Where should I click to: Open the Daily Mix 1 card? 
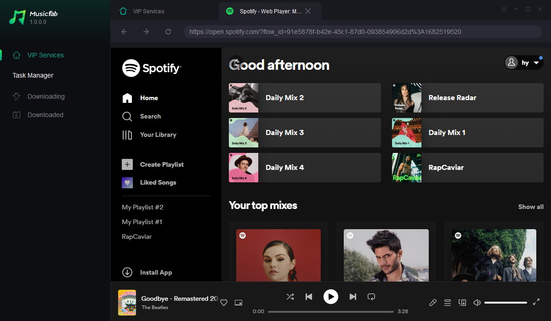click(x=468, y=133)
